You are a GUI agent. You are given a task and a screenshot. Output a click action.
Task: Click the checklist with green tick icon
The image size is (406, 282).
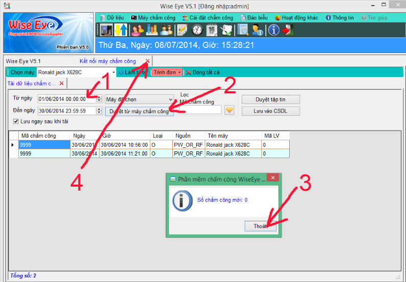point(226,30)
